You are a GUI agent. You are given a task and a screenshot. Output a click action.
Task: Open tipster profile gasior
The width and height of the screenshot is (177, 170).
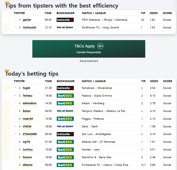[27, 20]
